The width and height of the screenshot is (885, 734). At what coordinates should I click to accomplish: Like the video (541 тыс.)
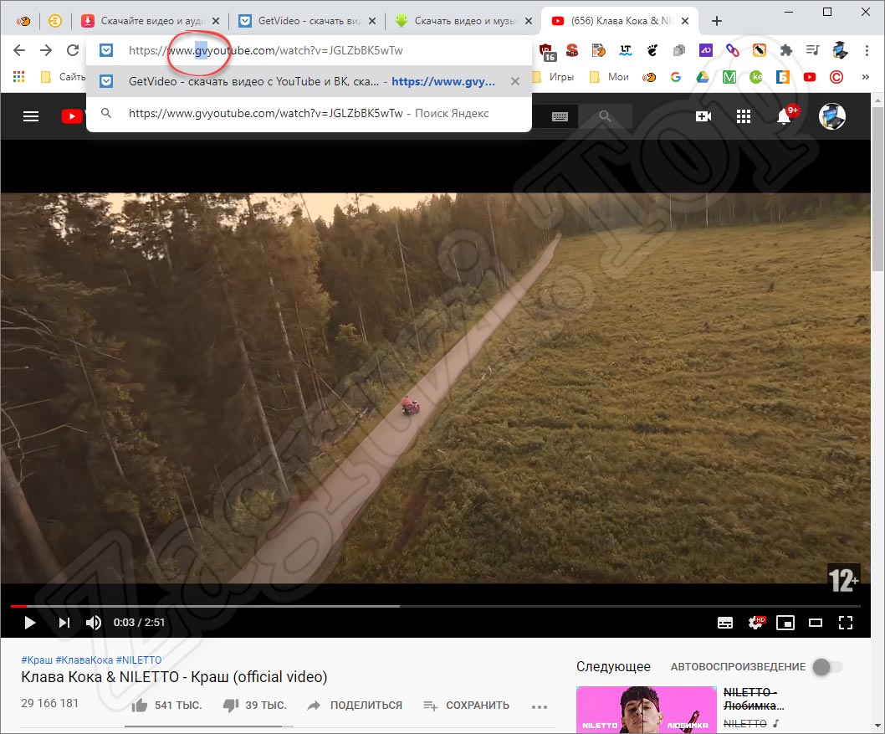click(166, 706)
